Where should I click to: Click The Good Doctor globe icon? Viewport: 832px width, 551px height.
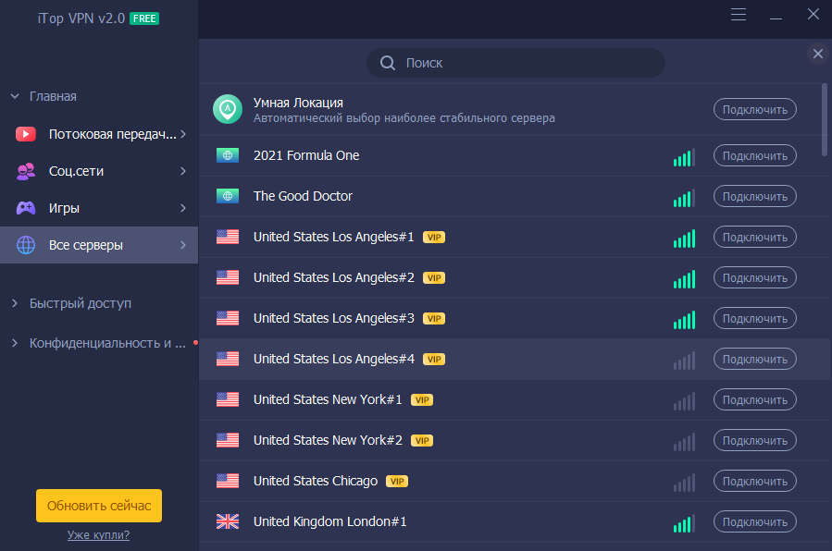[x=228, y=196]
